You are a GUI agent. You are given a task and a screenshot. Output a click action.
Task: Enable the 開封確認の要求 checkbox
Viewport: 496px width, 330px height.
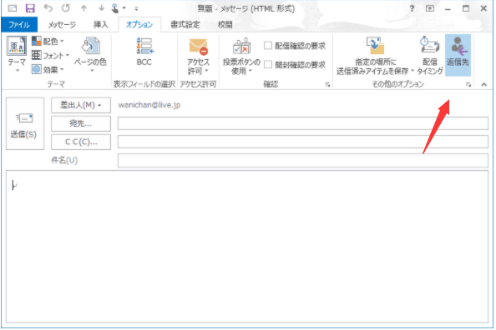tap(268, 65)
